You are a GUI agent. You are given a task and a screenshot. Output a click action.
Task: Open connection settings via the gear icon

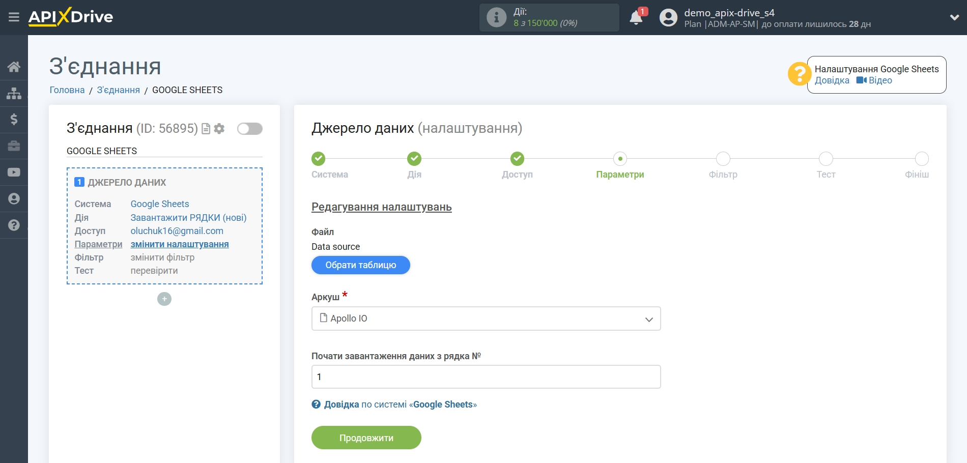coord(219,129)
